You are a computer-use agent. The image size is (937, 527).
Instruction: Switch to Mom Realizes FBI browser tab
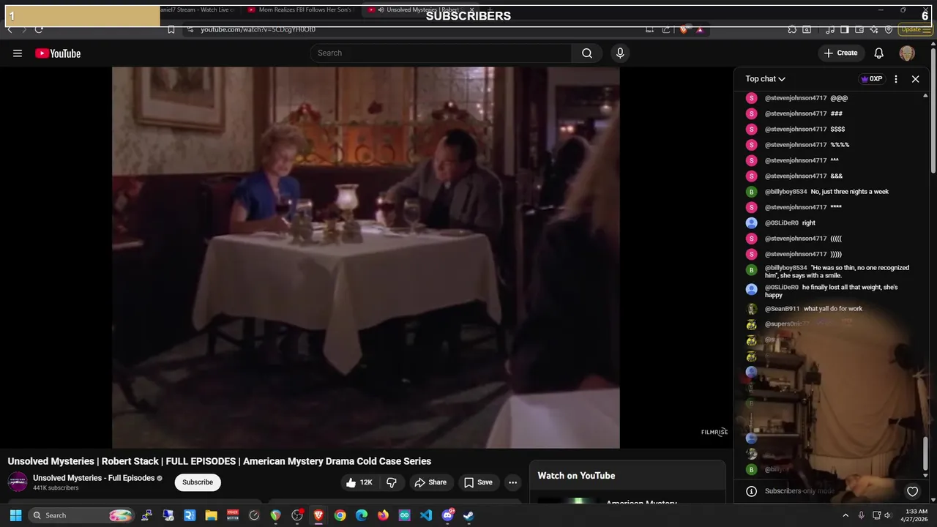(300, 10)
